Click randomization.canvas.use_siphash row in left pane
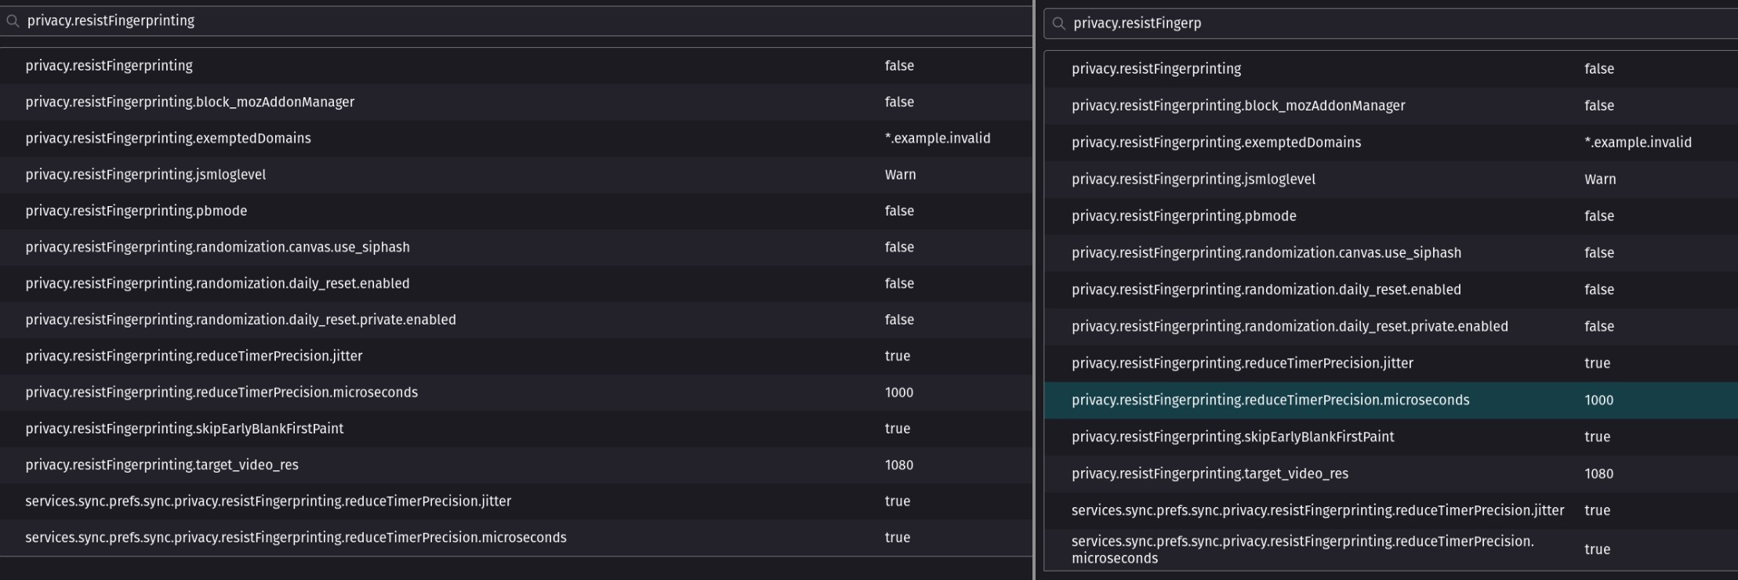1738x580 pixels. (x=217, y=248)
